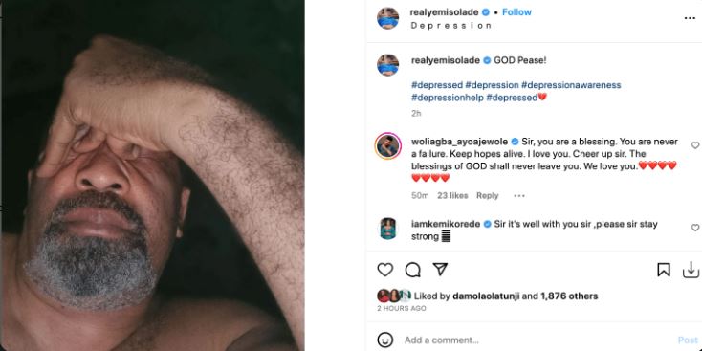Image resolution: width=702 pixels, height=351 pixels.
Task: Open the comment bubble icon
Action: point(412,270)
